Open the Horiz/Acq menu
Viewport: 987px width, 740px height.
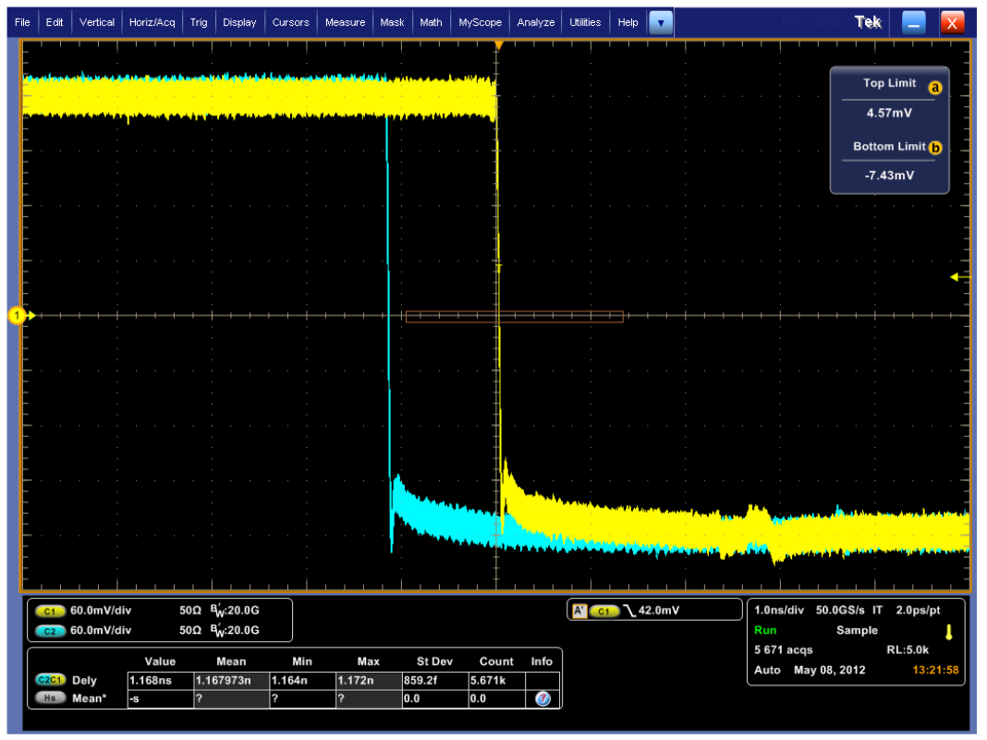tap(151, 22)
